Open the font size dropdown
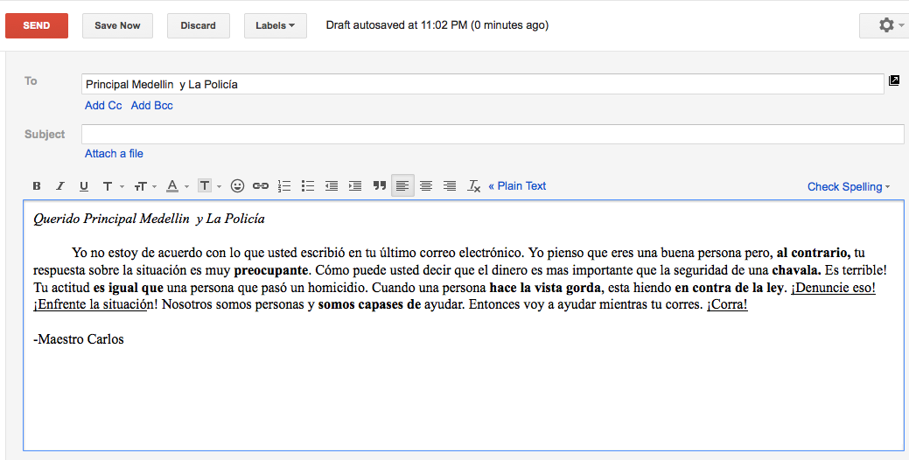Image resolution: width=909 pixels, height=460 pixels. 144,186
